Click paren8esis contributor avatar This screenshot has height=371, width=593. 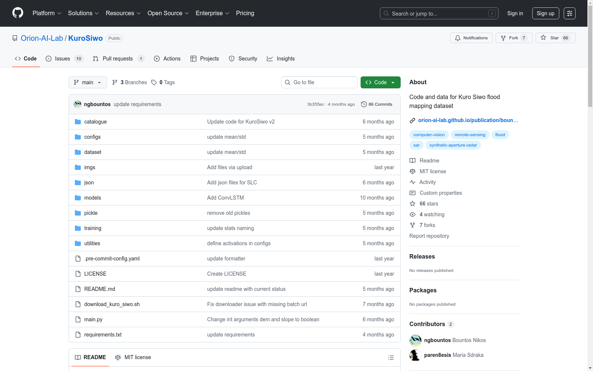pos(415,355)
